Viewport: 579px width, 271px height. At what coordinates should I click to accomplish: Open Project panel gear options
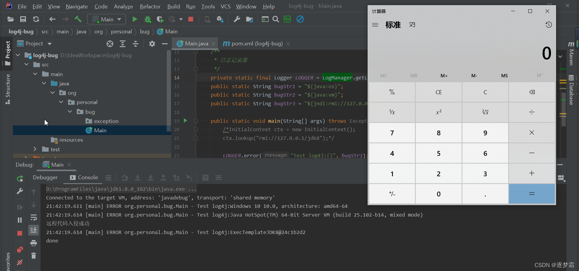pyautogui.click(x=152, y=44)
